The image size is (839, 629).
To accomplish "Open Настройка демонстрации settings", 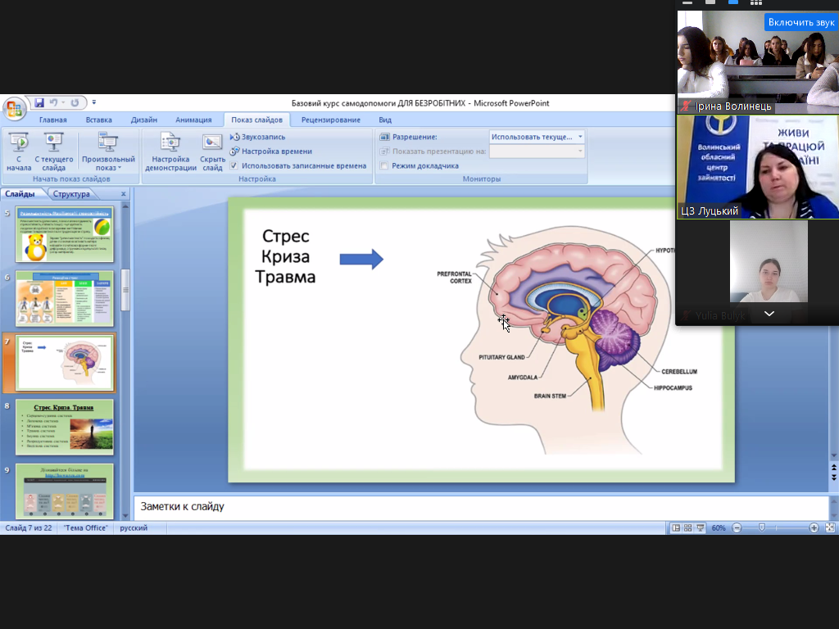I will pos(170,151).
